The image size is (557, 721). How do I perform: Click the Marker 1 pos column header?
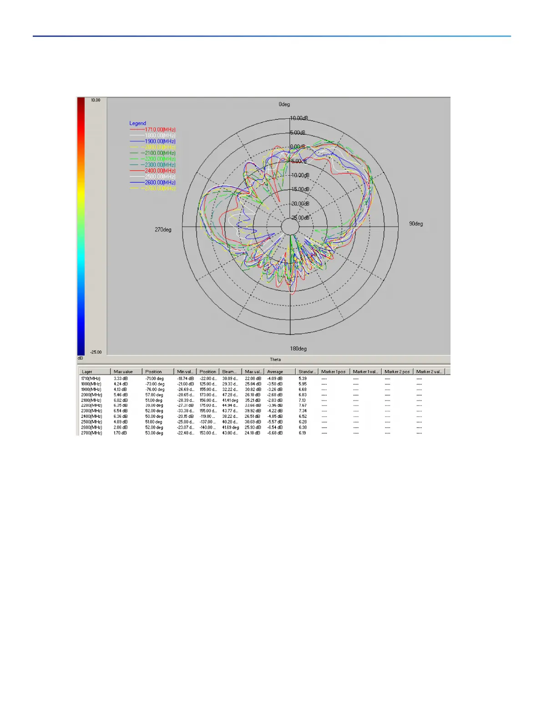334,371
